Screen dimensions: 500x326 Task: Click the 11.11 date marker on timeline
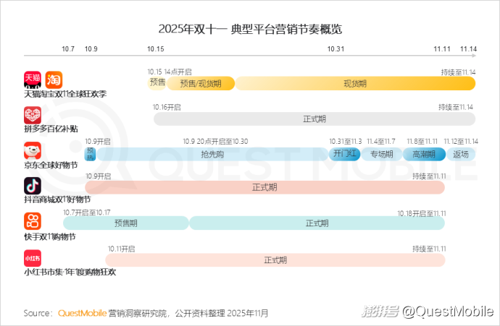[x=442, y=48]
